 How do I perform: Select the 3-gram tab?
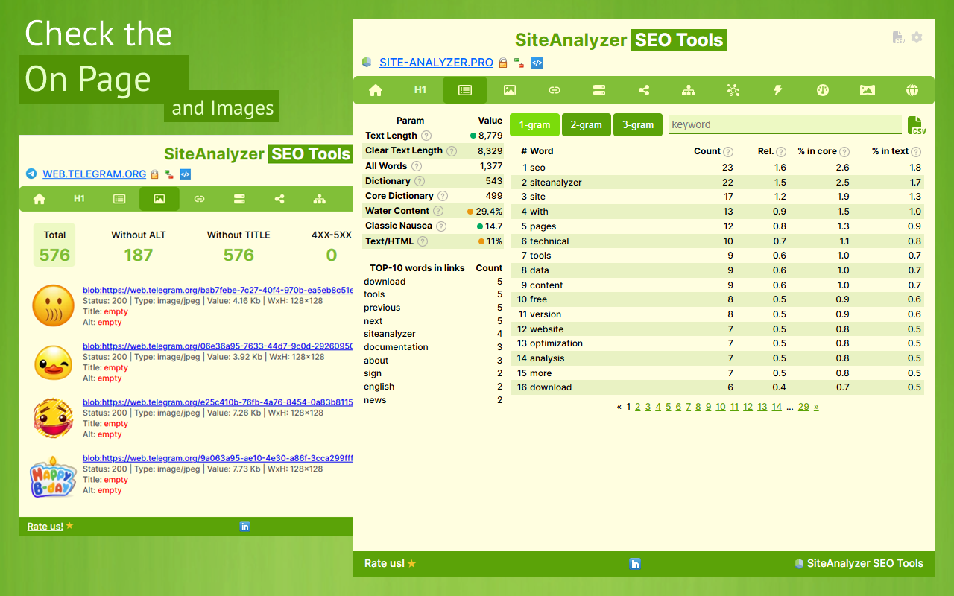[638, 124]
